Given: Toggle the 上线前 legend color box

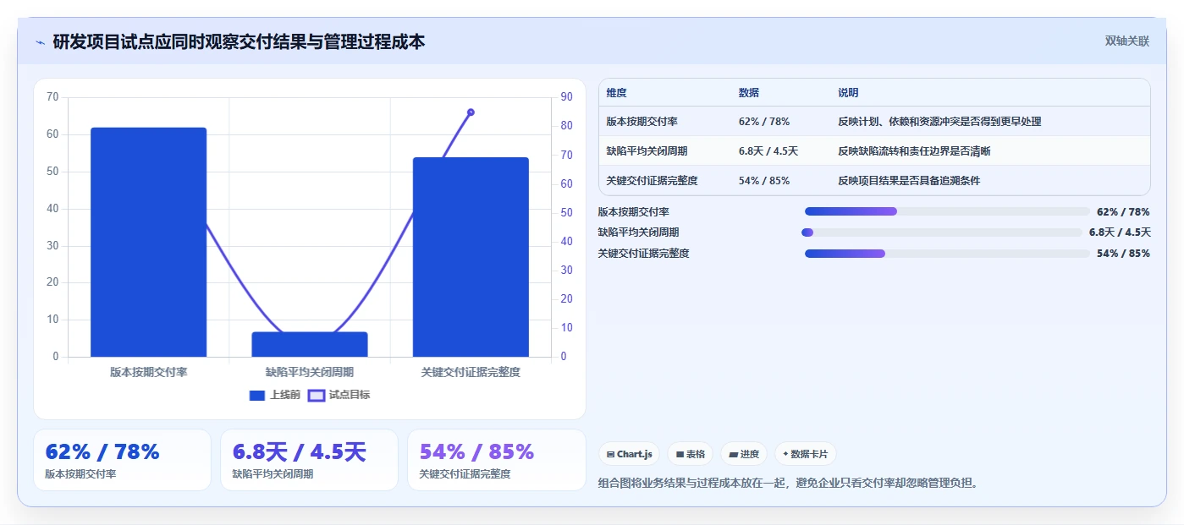Looking at the screenshot, I should pos(257,395).
